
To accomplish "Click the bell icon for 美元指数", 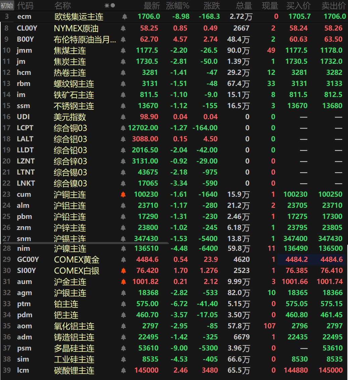I will [123, 117].
